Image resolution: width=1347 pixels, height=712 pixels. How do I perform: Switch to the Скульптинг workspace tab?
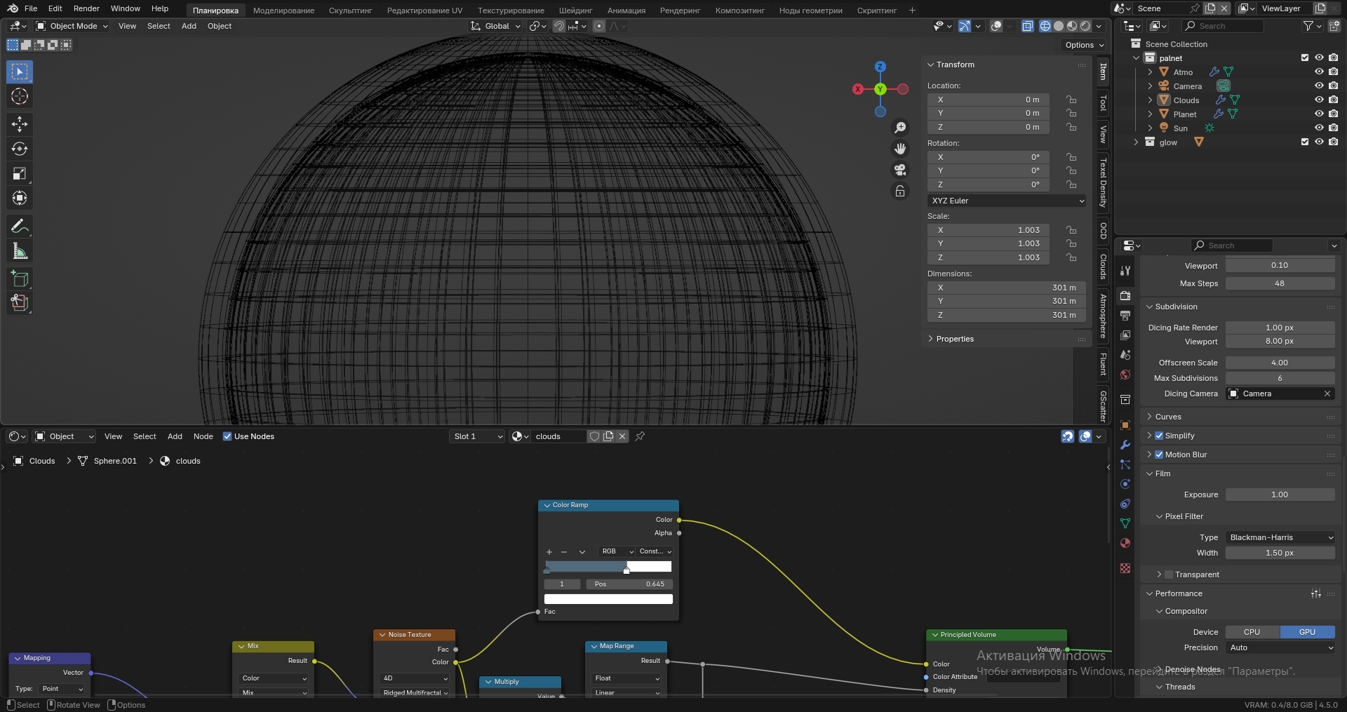click(x=350, y=11)
